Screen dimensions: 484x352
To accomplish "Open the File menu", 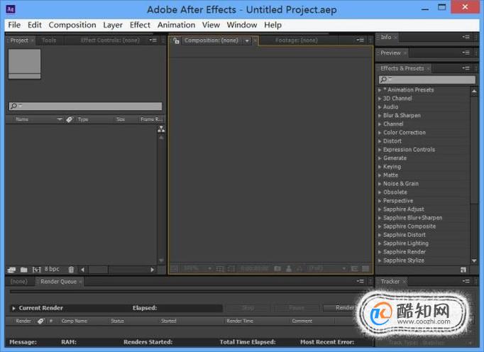I will [14, 25].
